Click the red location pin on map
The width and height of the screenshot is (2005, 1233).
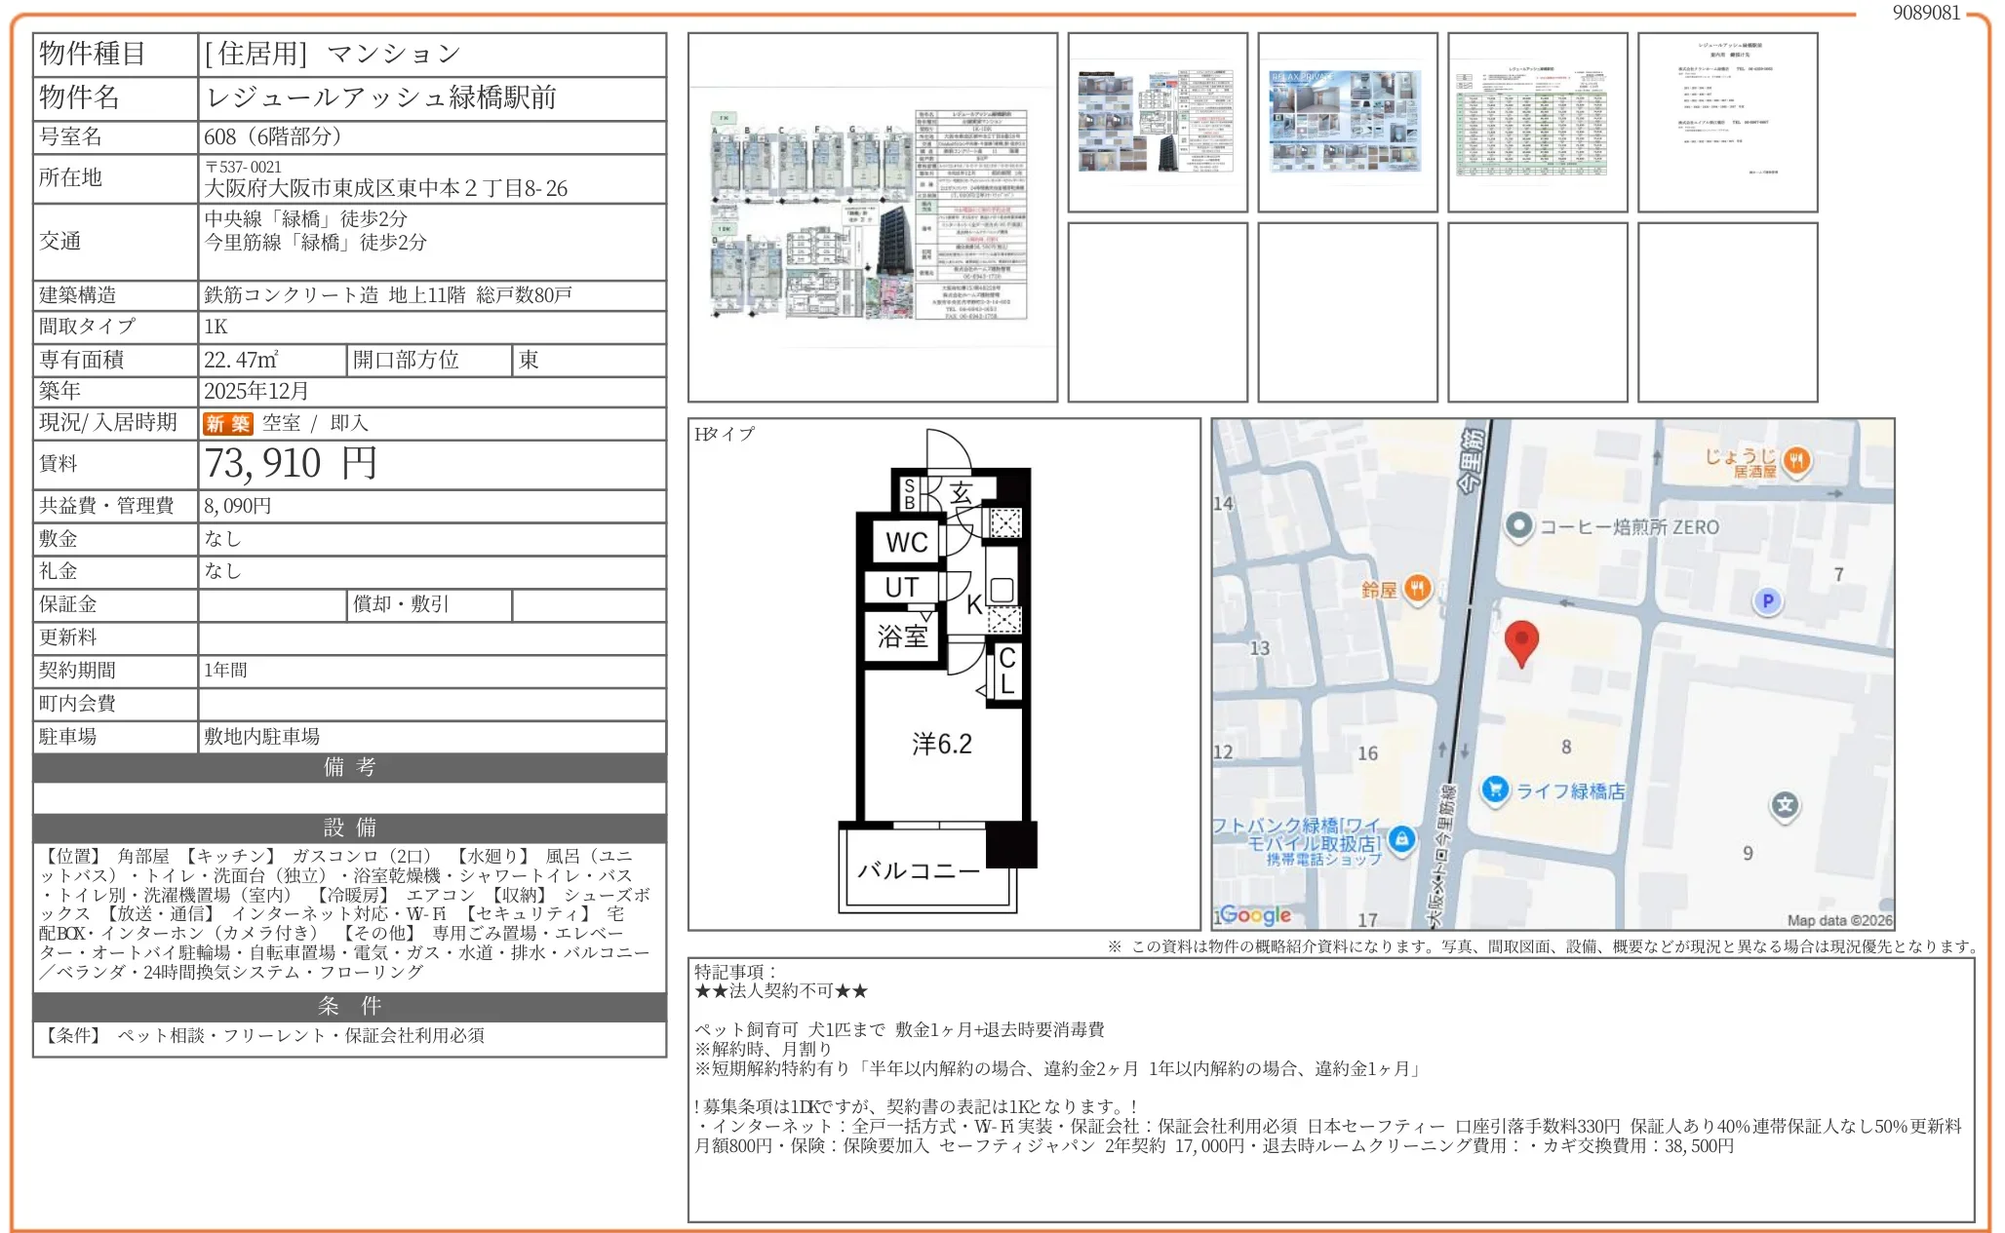(x=1521, y=642)
